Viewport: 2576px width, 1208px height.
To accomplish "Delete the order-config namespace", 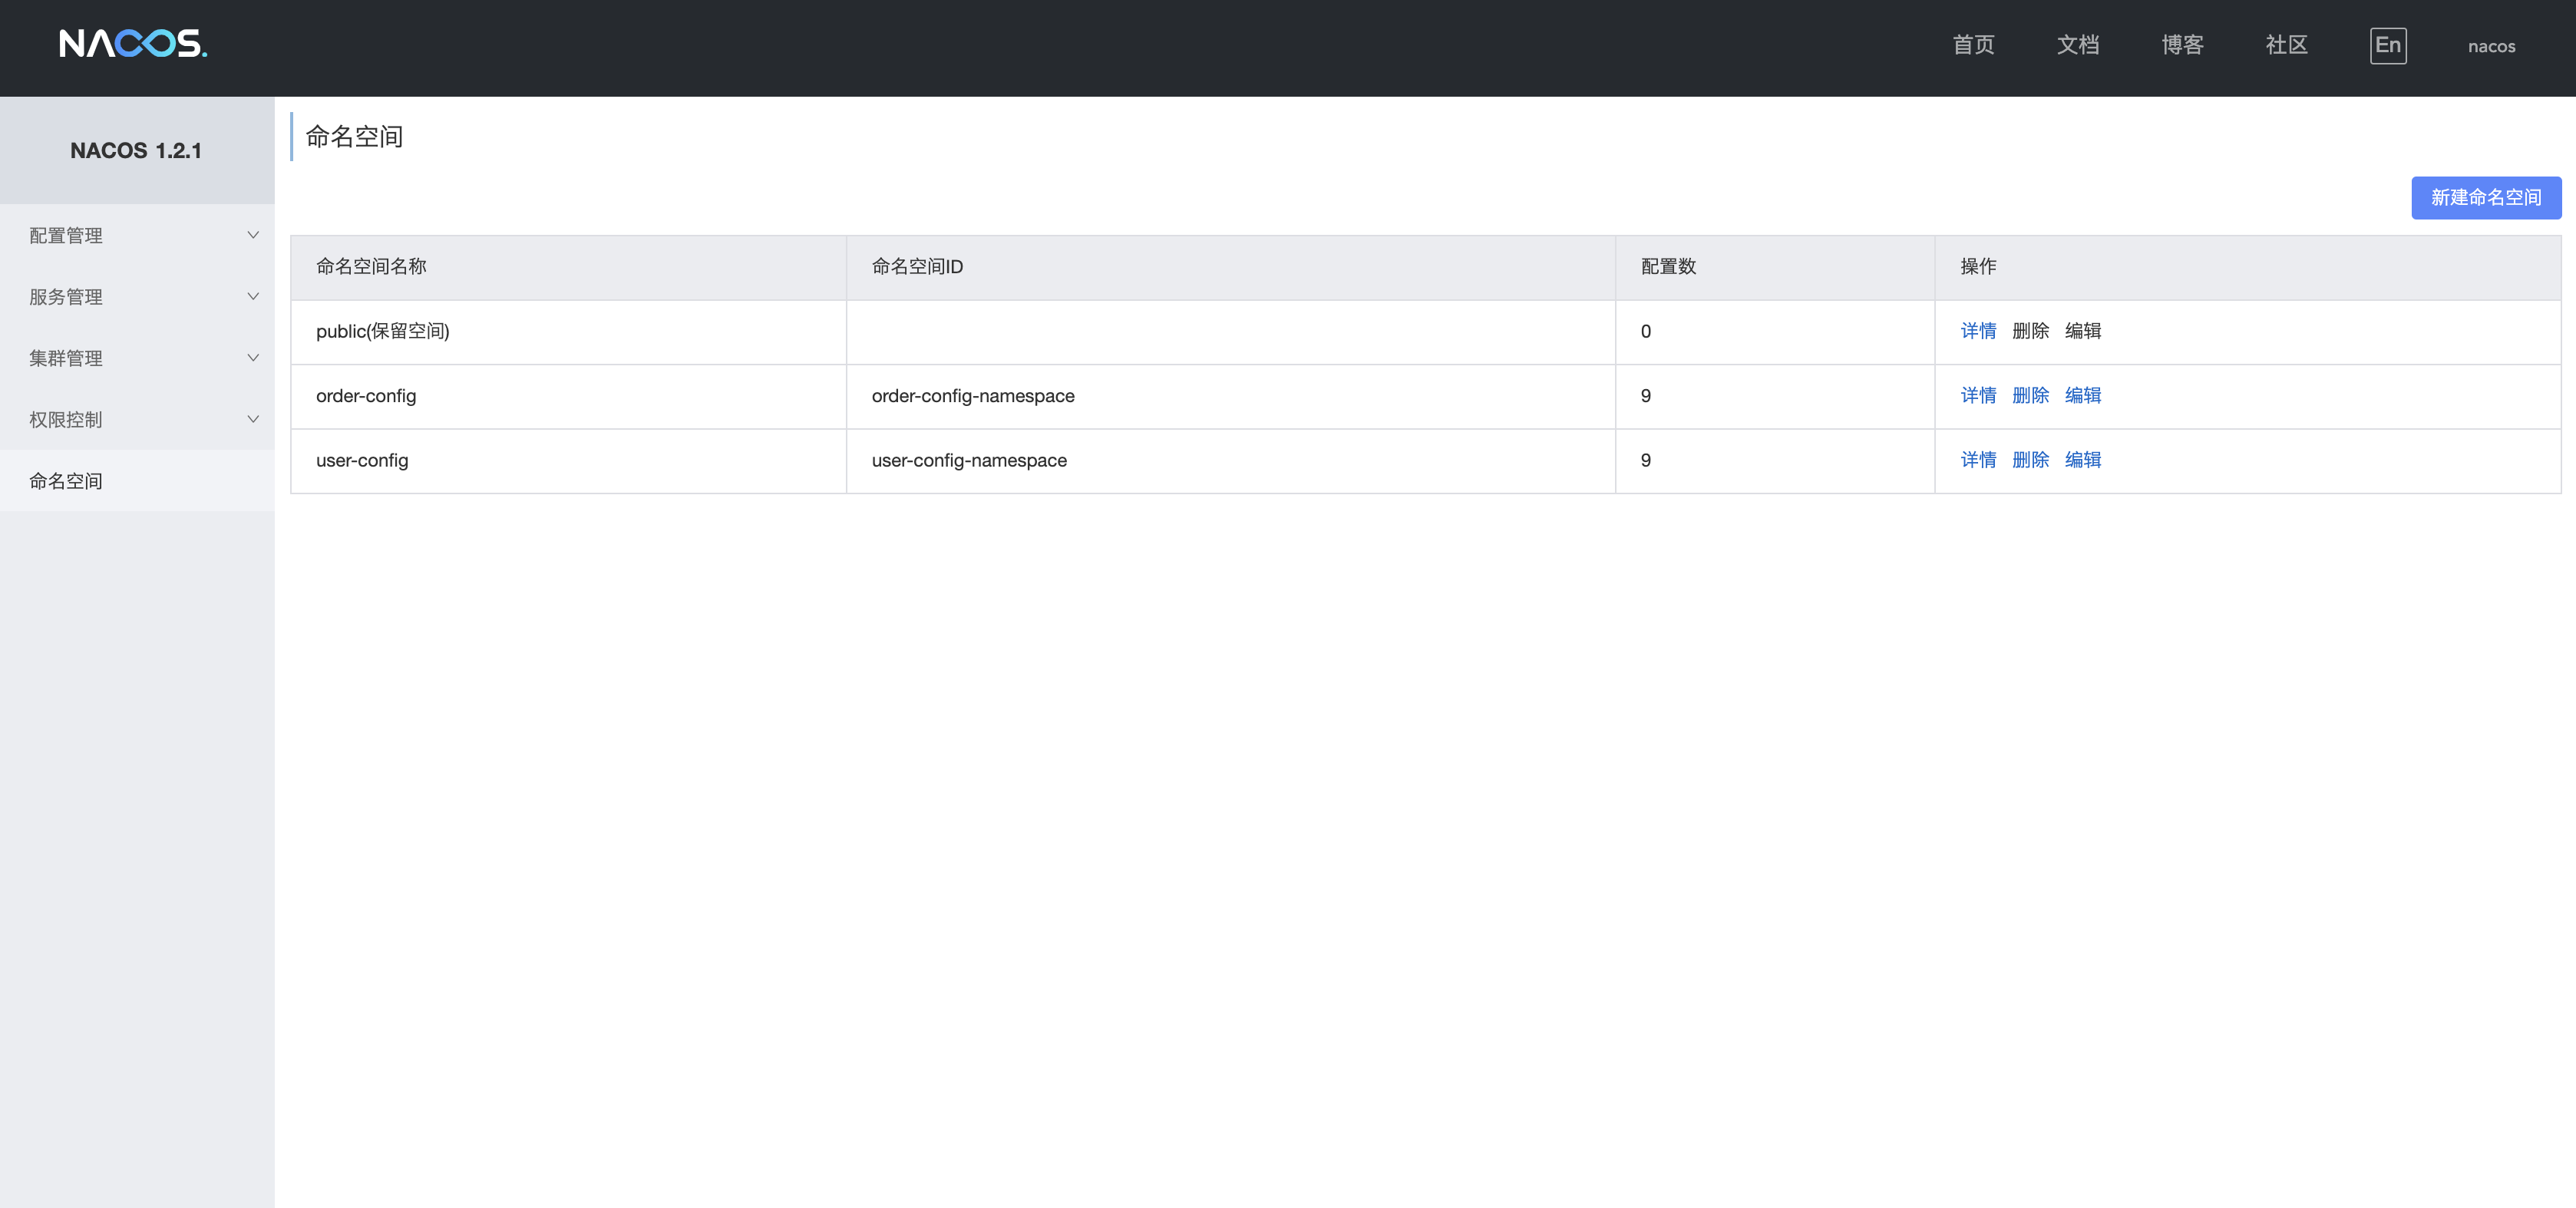I will coord(2030,395).
